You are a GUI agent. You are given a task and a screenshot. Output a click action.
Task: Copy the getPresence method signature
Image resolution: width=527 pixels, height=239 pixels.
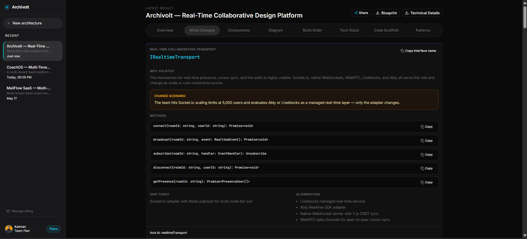coord(426,183)
